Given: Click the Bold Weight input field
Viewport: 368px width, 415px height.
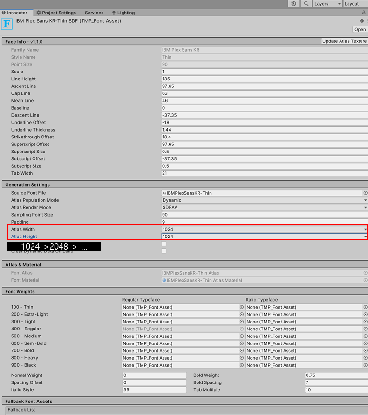Looking at the screenshot, I should [336, 375].
